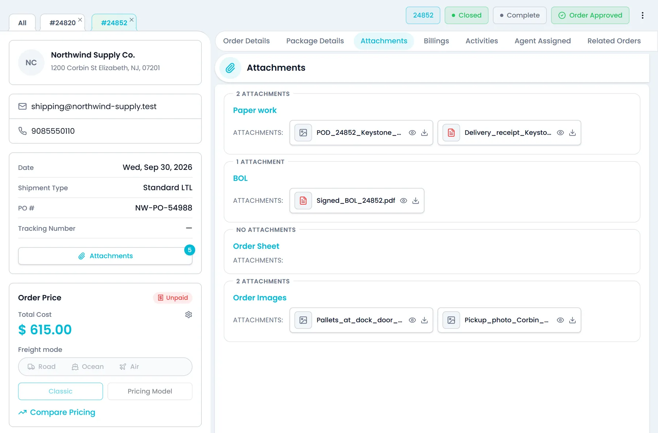Download the Delivery_receipt_Keysto file
This screenshot has height=433, width=658.
(x=572, y=133)
